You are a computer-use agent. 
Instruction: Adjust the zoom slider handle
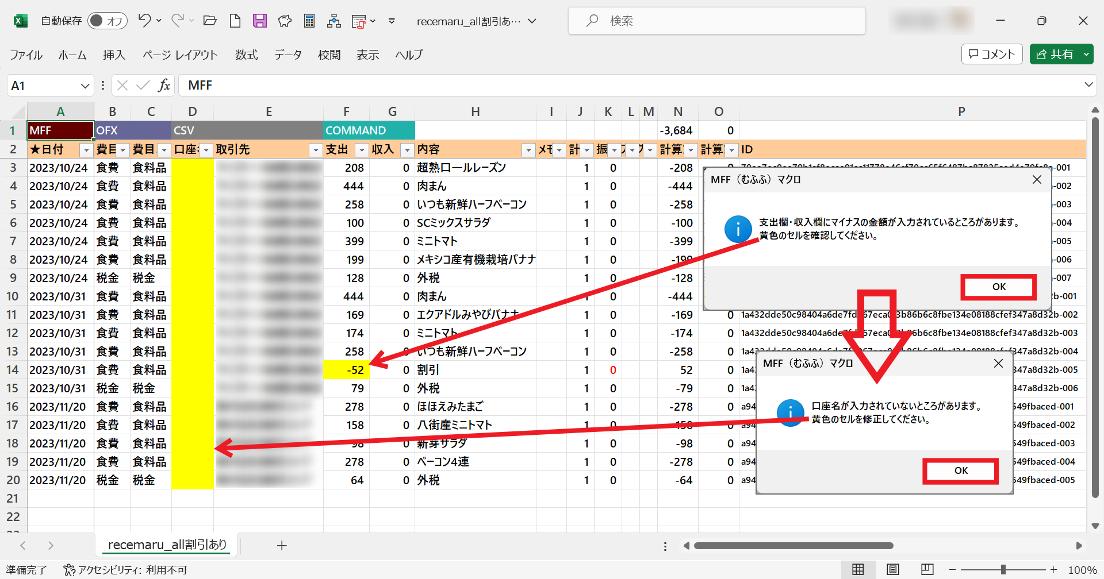pos(1003,570)
